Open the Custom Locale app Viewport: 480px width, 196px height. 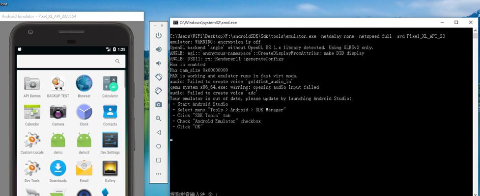click(32, 143)
